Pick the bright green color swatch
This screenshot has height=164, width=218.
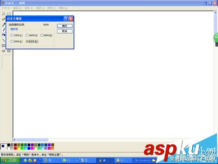pyautogui.click(x=22, y=148)
